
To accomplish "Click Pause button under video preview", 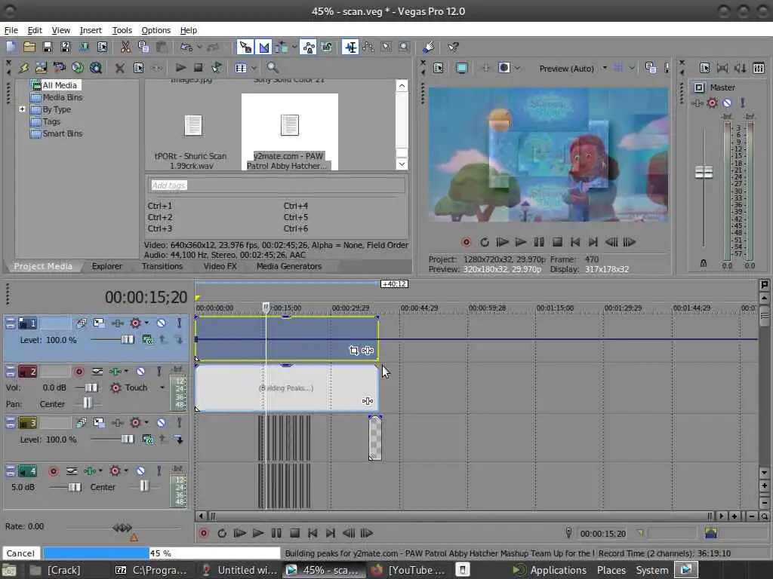I will point(539,242).
